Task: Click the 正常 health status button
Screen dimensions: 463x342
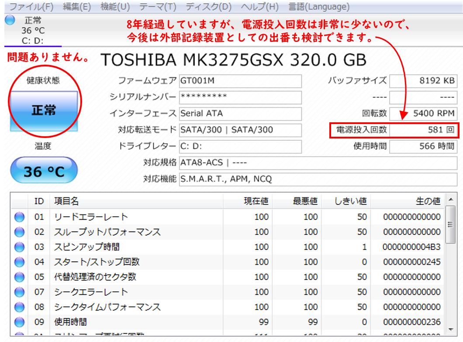Action: click(x=44, y=111)
